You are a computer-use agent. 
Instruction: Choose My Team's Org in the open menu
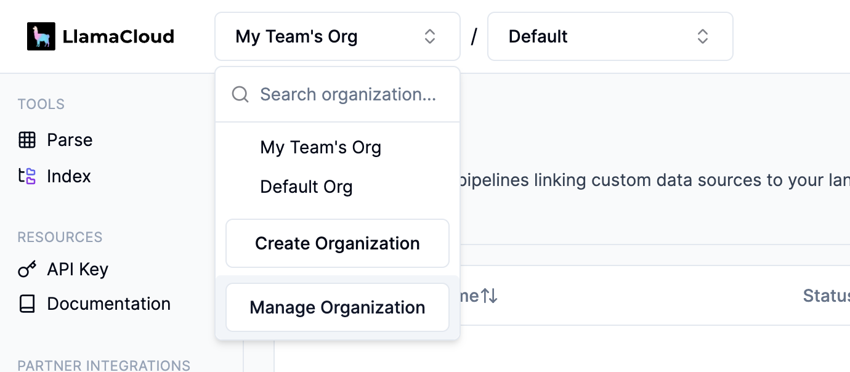320,147
